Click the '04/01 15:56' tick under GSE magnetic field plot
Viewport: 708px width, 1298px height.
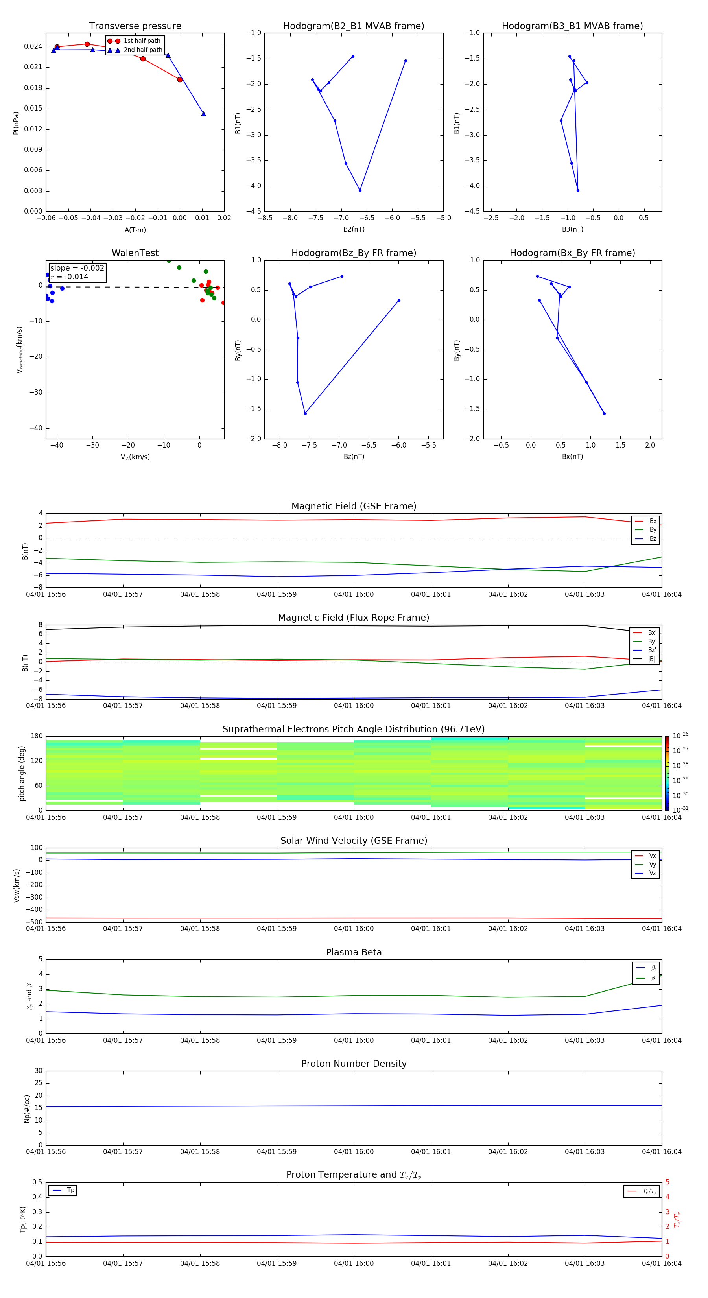click(46, 595)
